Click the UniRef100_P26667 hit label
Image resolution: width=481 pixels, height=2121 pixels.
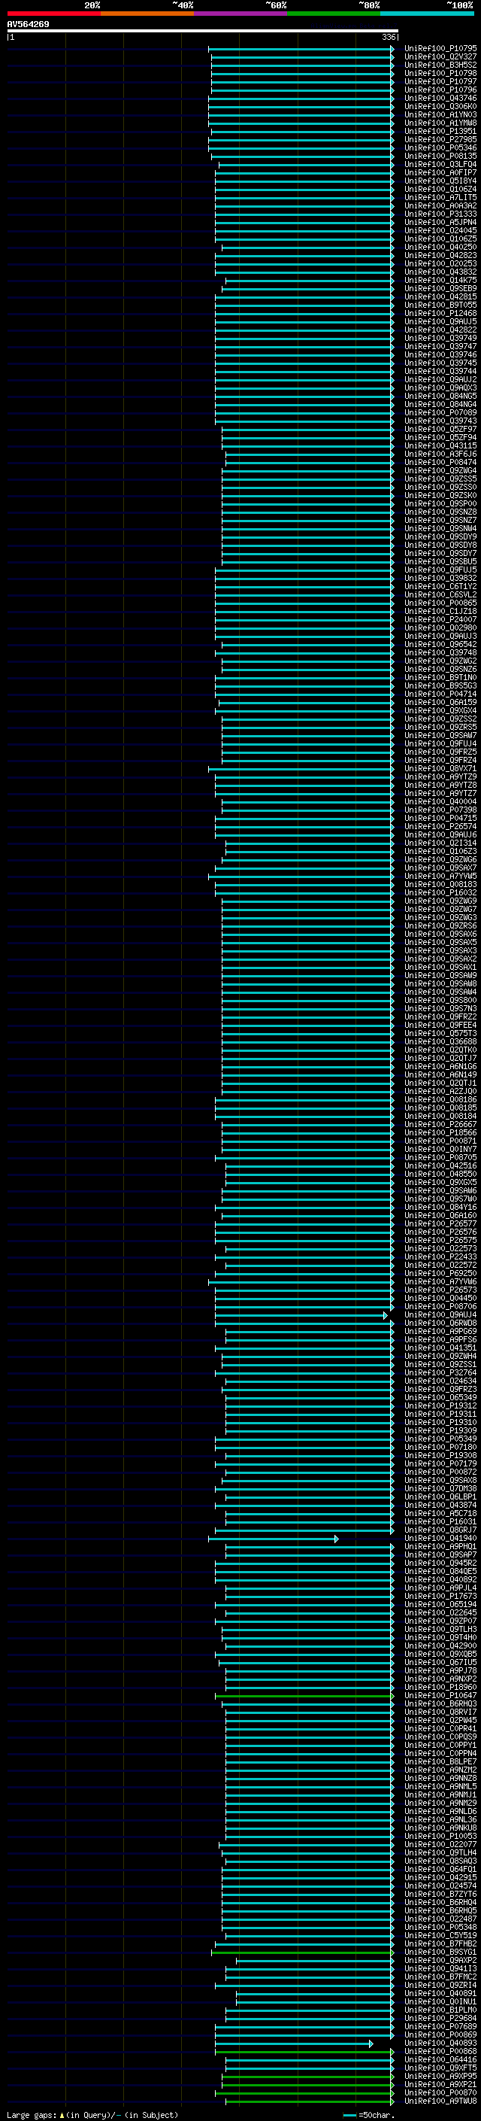coord(440,1124)
